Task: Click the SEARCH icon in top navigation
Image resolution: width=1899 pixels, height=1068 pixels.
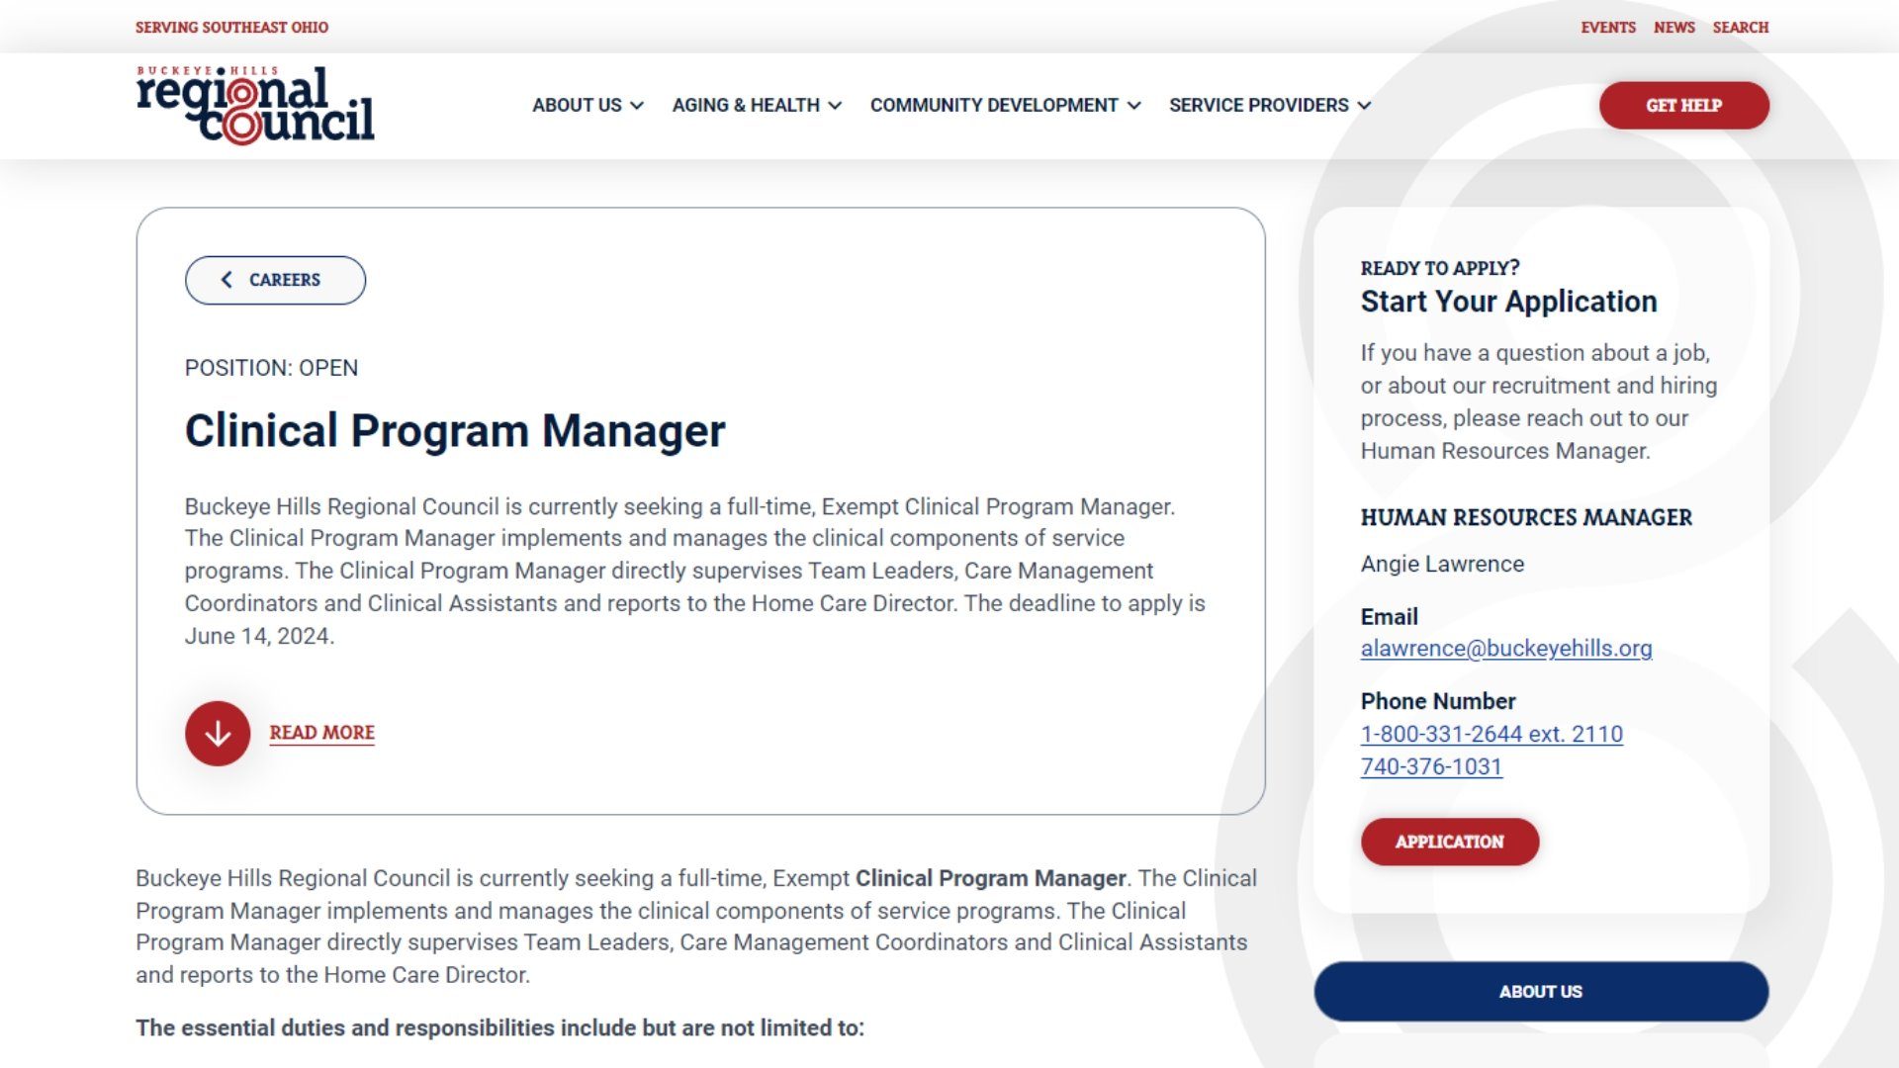Action: [1740, 26]
